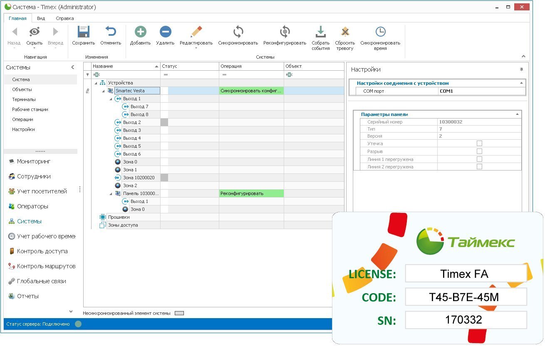Open the Справка menu tab
Screen dimensions: 545x346
[x=65, y=18]
